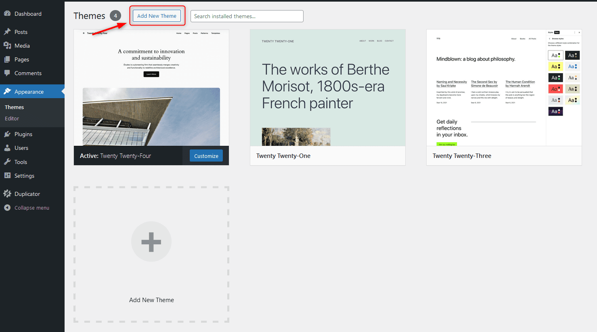The image size is (597, 332).
Task: Click the Comments speech bubble icon
Action: coord(7,73)
